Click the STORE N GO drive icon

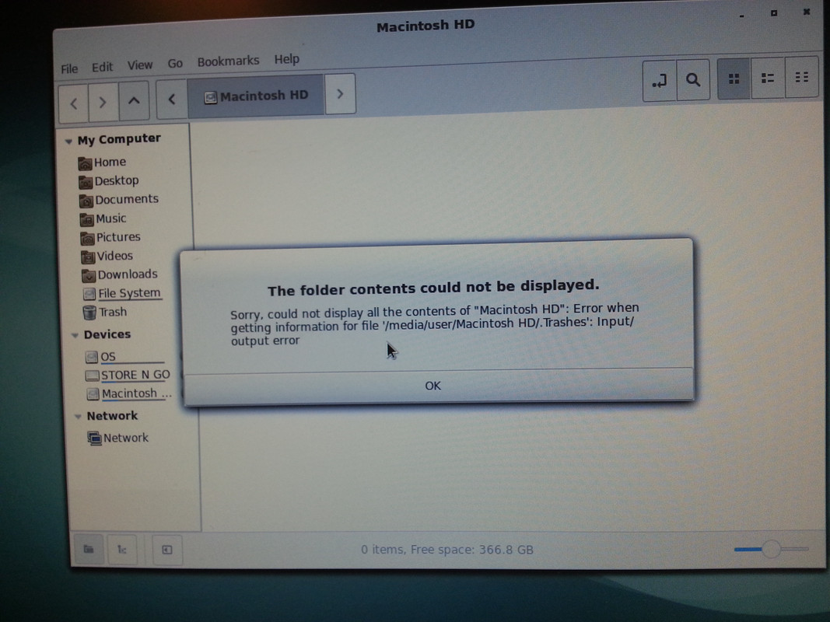point(92,376)
